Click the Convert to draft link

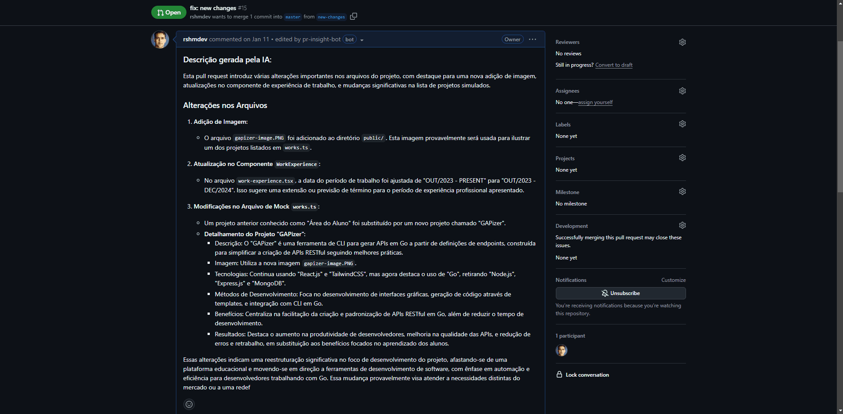(613, 65)
